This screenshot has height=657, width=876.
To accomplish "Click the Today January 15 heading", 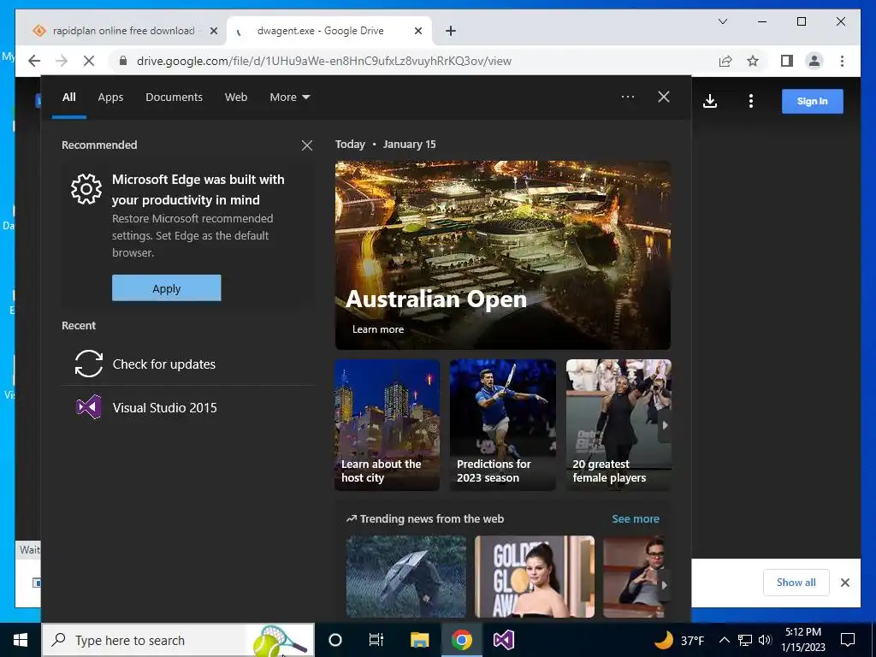I will coord(386,144).
